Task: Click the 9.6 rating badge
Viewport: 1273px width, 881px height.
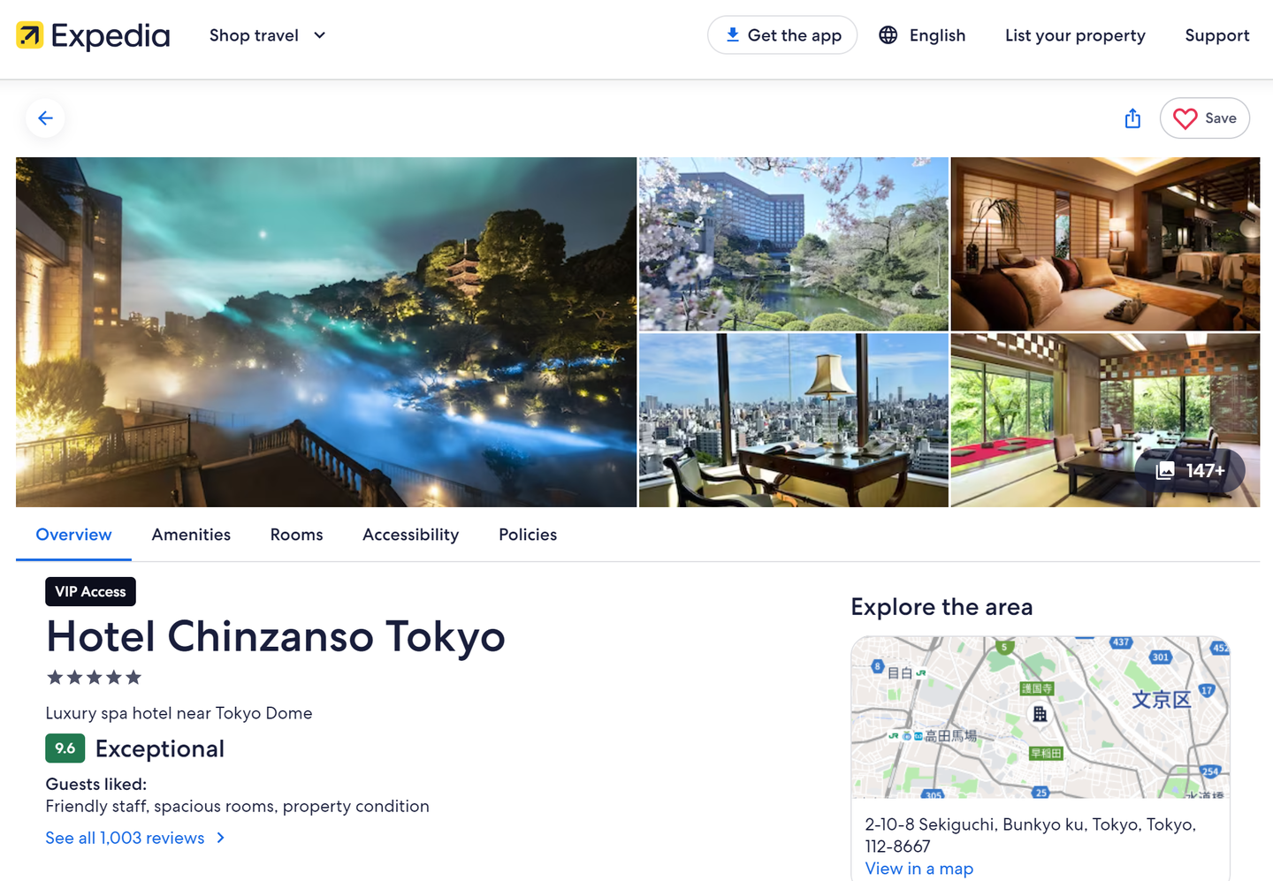Action: [x=65, y=748]
